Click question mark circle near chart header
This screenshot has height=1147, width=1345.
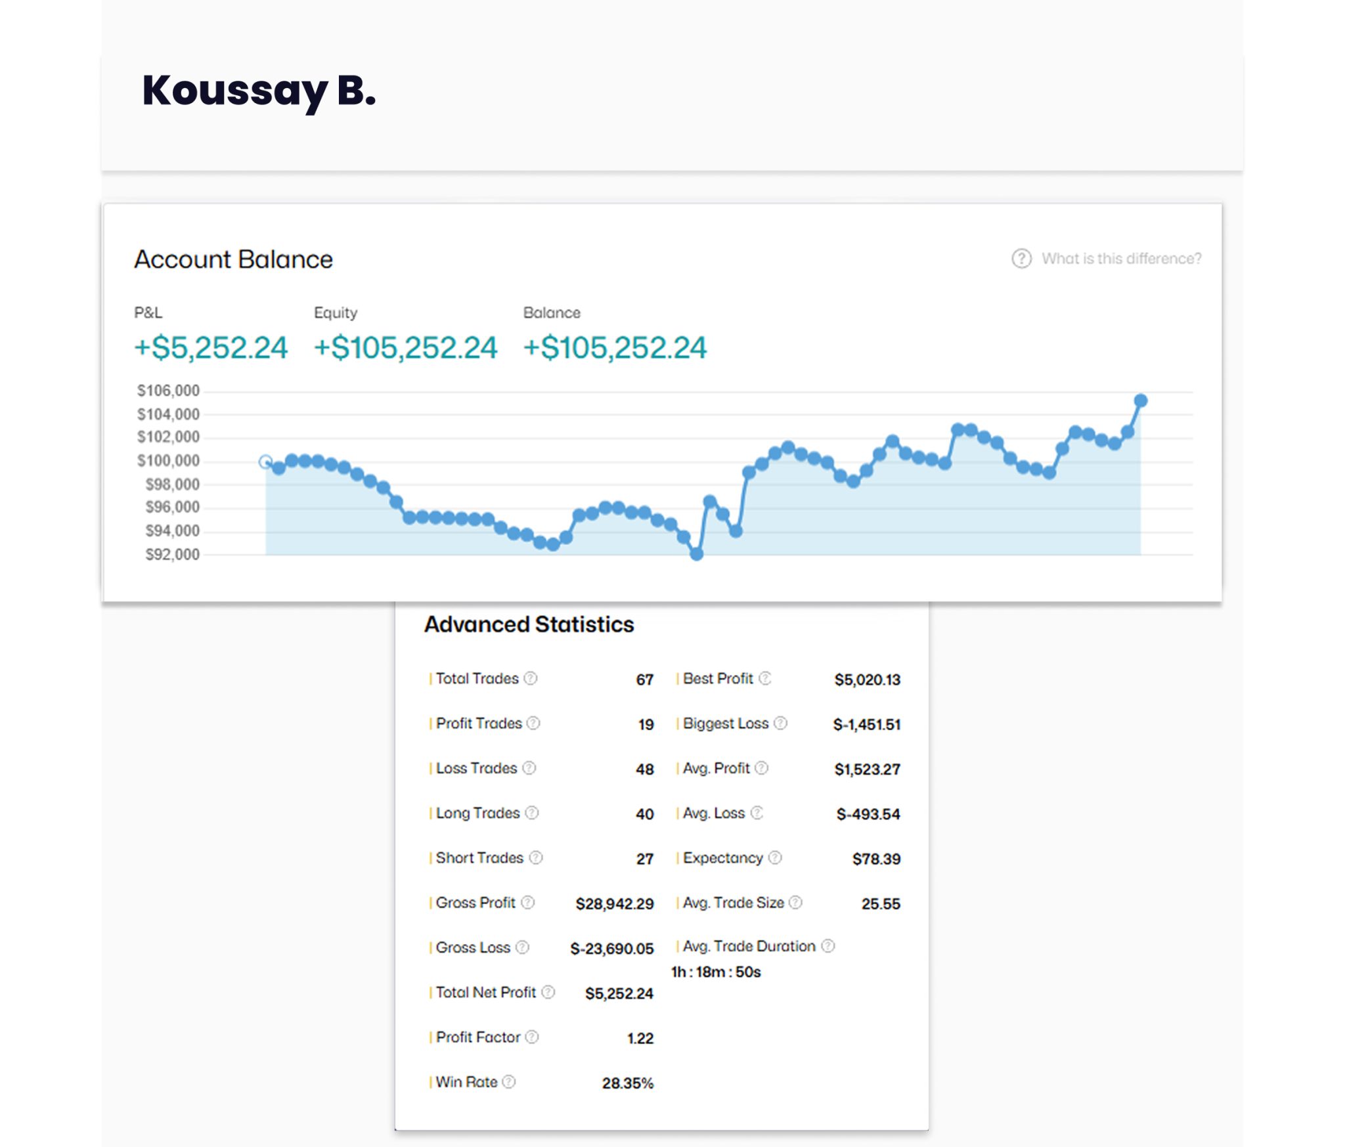click(1021, 259)
